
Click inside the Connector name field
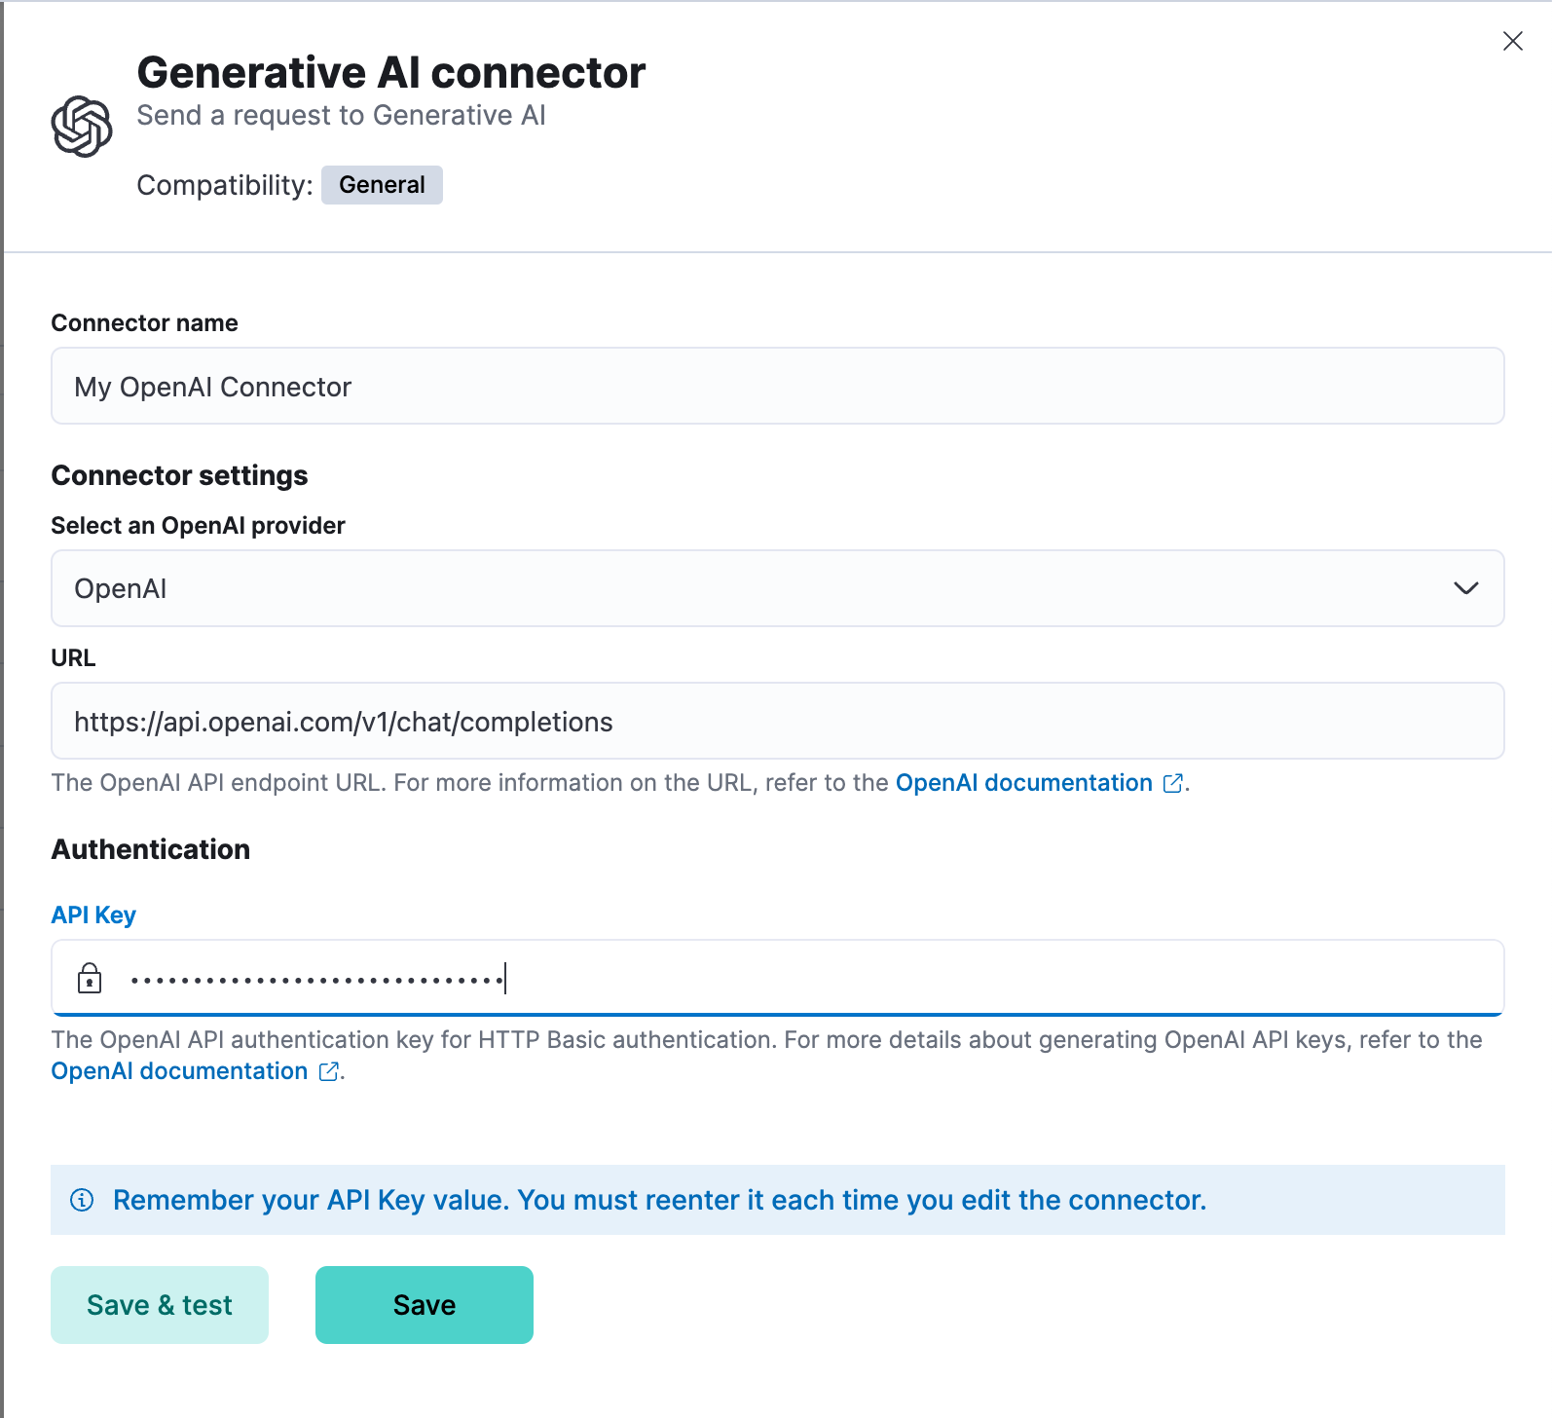[x=777, y=386]
